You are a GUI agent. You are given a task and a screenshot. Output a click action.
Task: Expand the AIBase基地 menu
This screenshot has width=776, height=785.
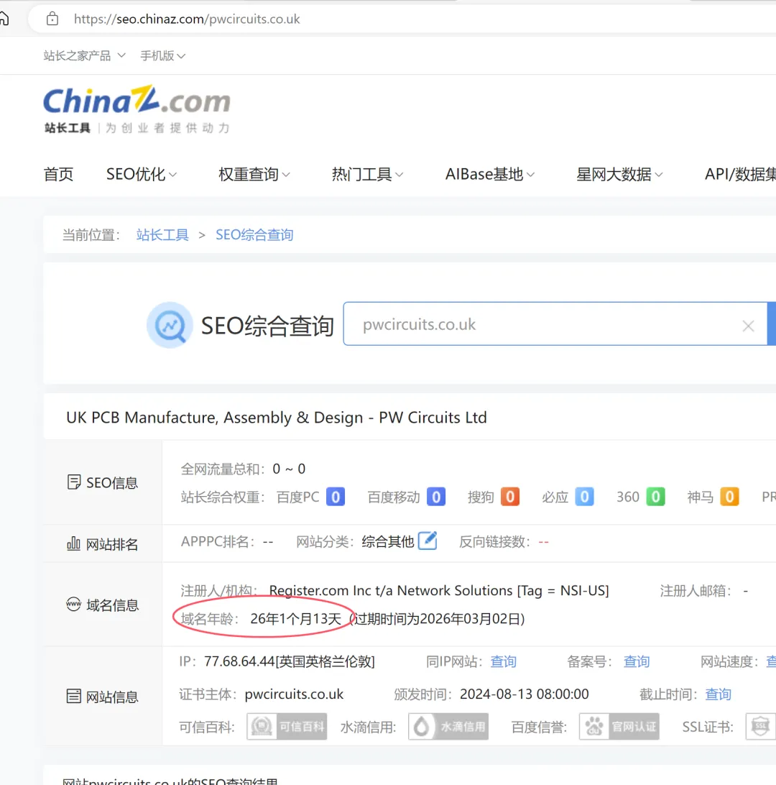point(490,174)
